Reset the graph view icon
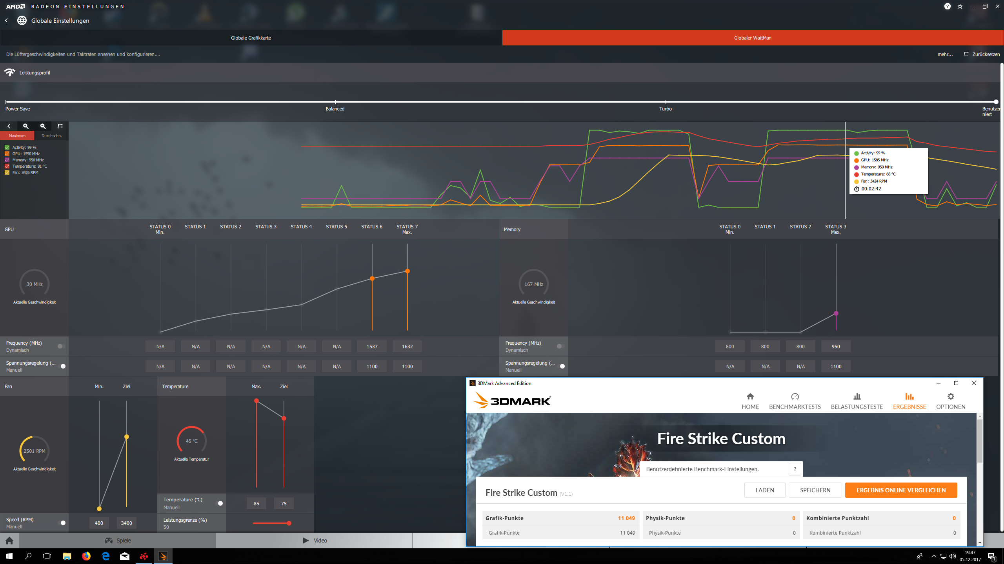1004x564 pixels. [60, 126]
